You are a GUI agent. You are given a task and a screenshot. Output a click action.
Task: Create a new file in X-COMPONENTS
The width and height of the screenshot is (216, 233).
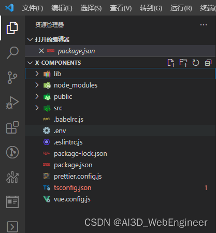tap(171, 63)
